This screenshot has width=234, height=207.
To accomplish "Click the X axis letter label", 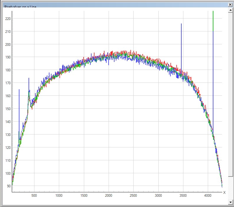I will 224,193.
